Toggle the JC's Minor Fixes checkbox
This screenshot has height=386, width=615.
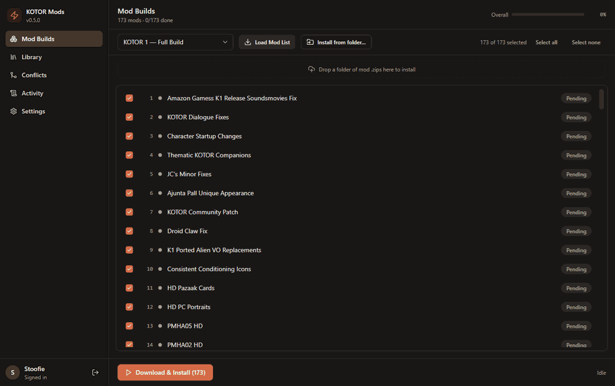click(x=129, y=174)
